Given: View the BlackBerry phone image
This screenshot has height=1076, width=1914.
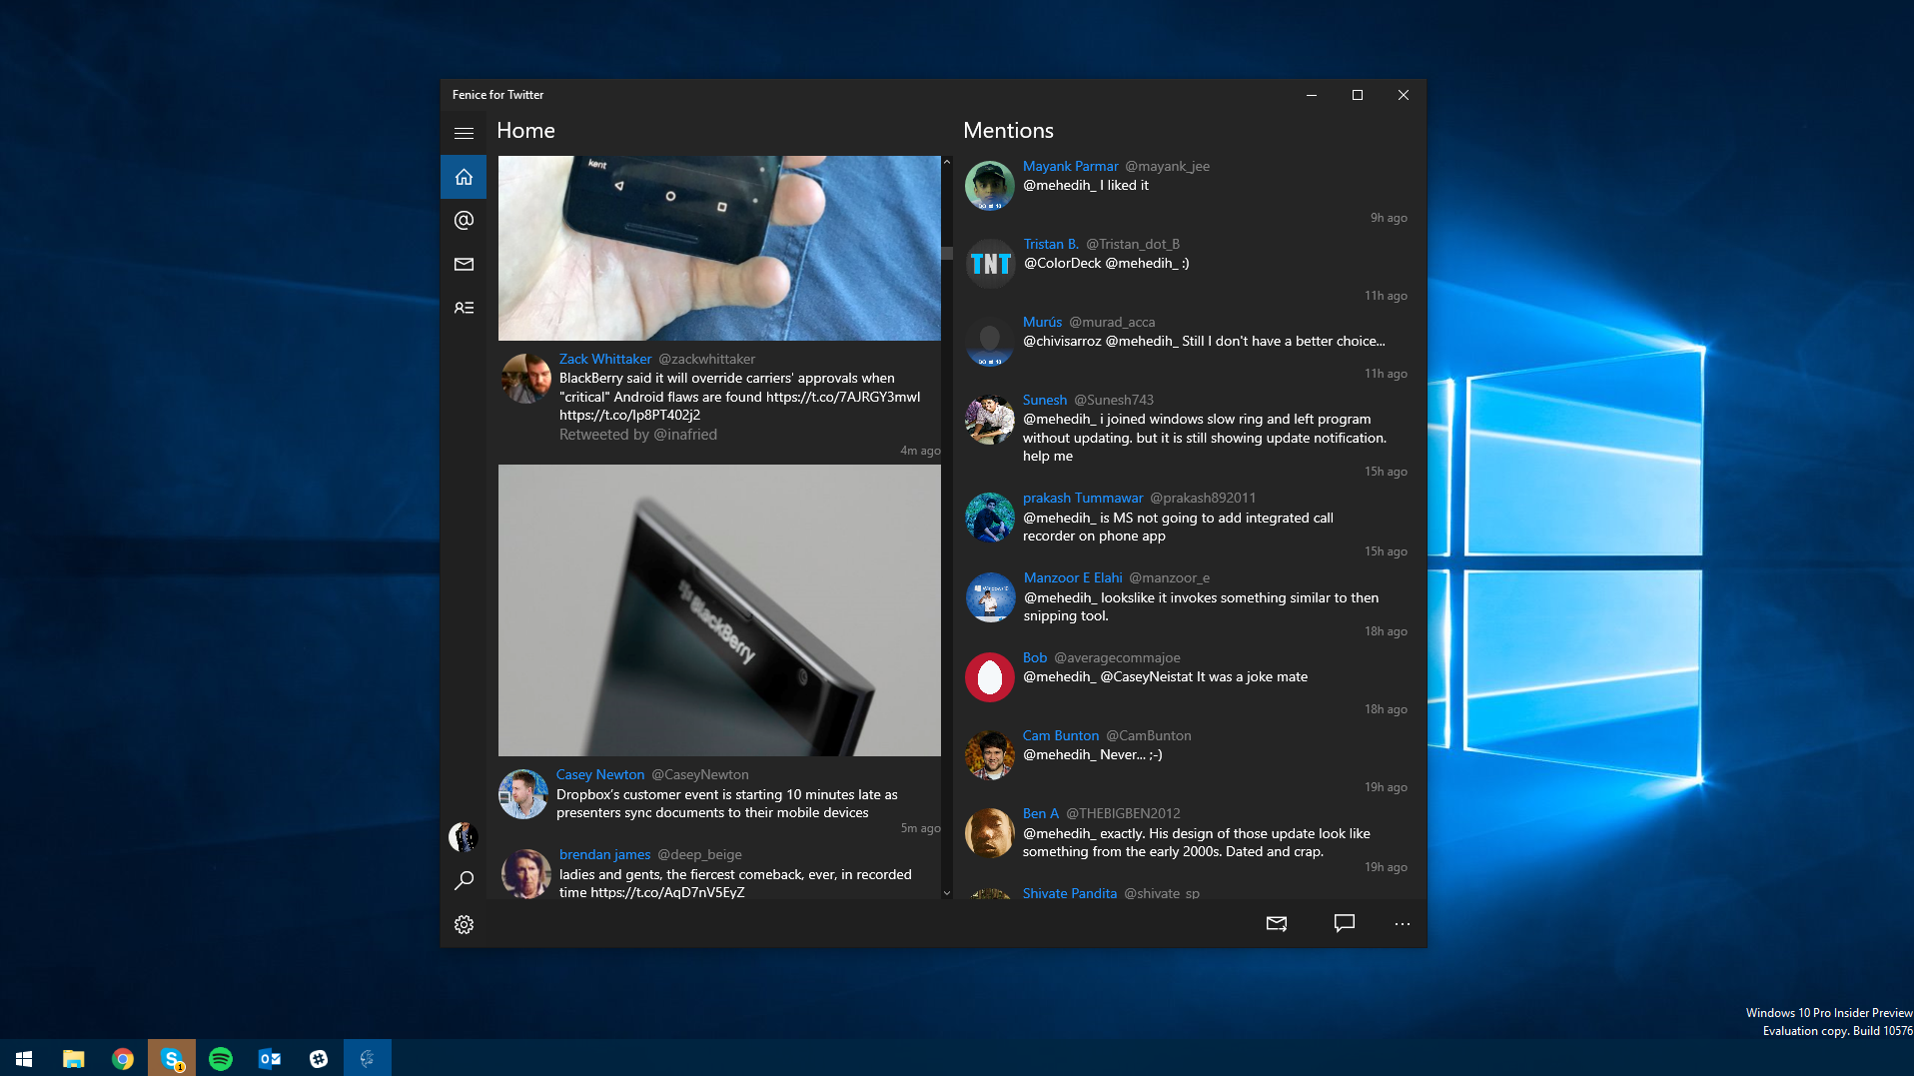Looking at the screenshot, I should (x=719, y=610).
